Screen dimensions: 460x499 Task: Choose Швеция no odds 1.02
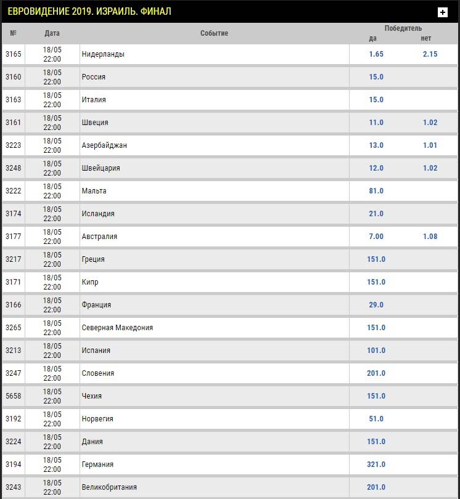pyautogui.click(x=430, y=123)
